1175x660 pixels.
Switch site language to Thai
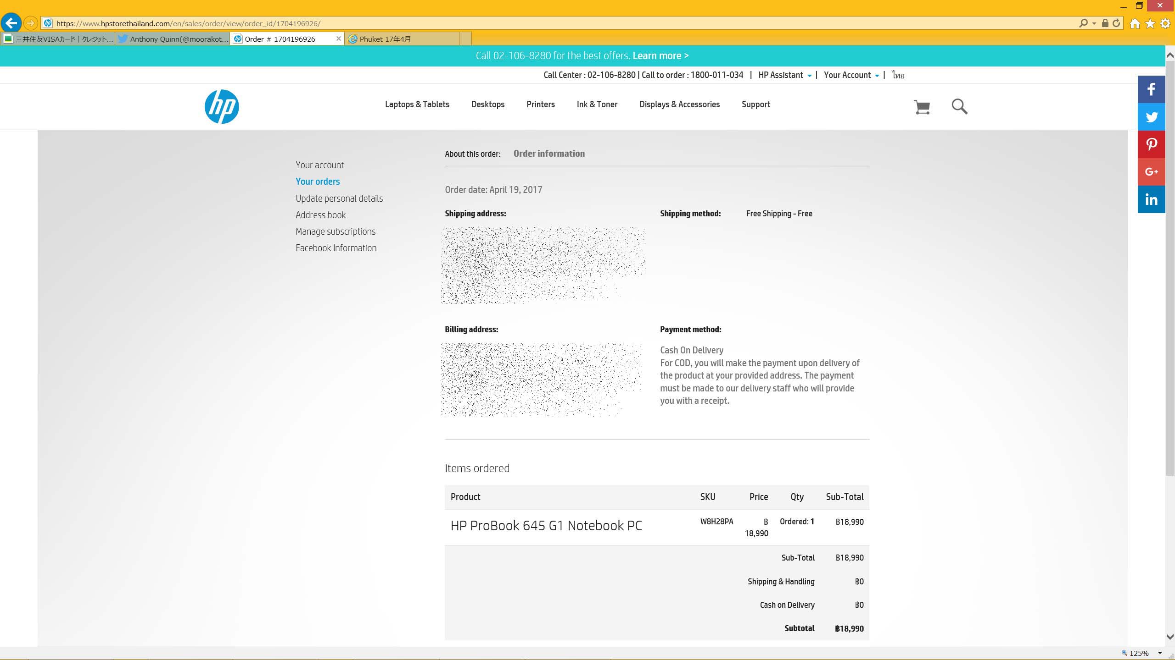point(898,75)
